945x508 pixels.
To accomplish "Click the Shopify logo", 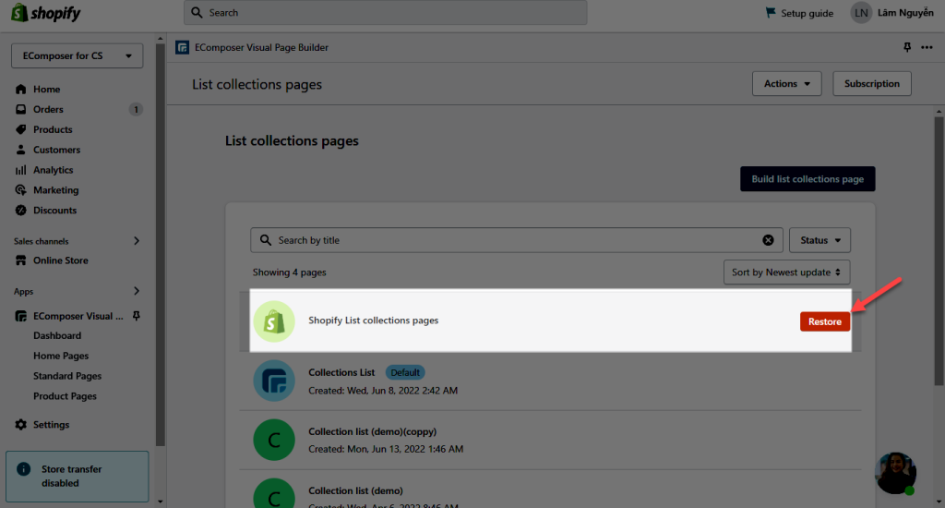I will 46,13.
